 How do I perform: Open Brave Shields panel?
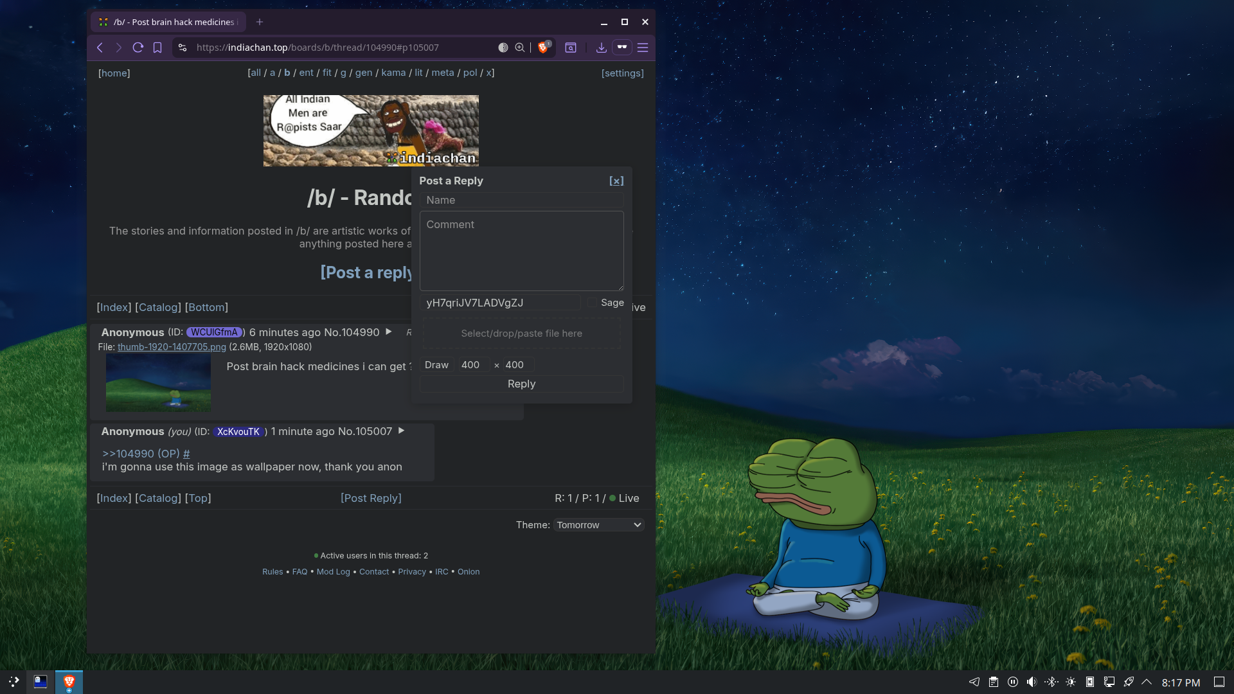point(544,47)
